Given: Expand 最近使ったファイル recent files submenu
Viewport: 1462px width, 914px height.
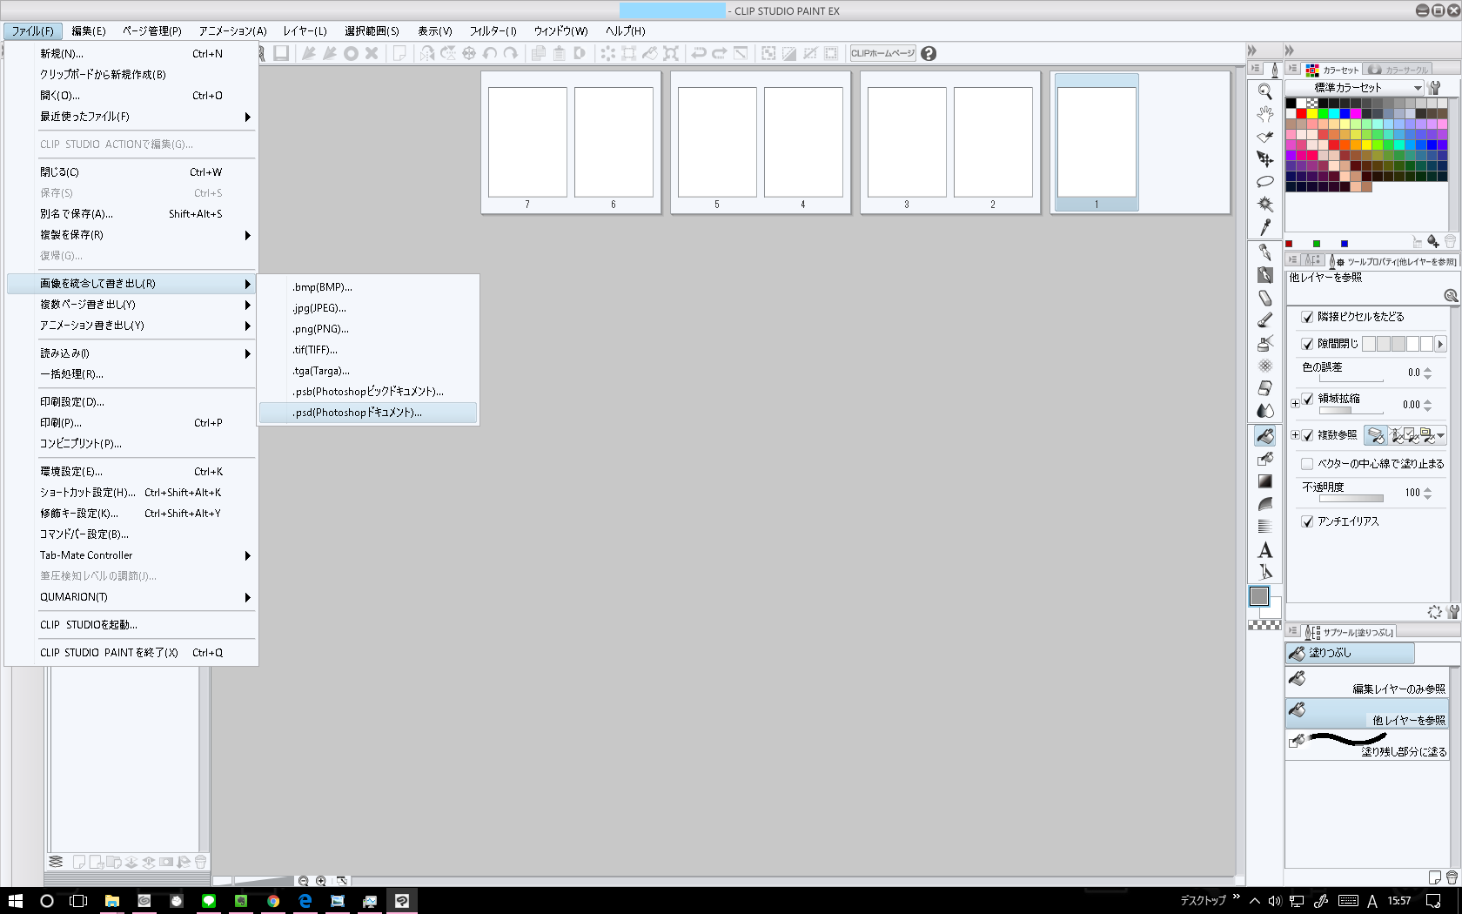Looking at the screenshot, I should click(x=131, y=117).
